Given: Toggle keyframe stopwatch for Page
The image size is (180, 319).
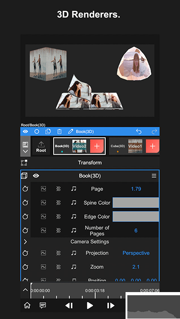Looking at the screenshot, I should (x=25, y=189).
